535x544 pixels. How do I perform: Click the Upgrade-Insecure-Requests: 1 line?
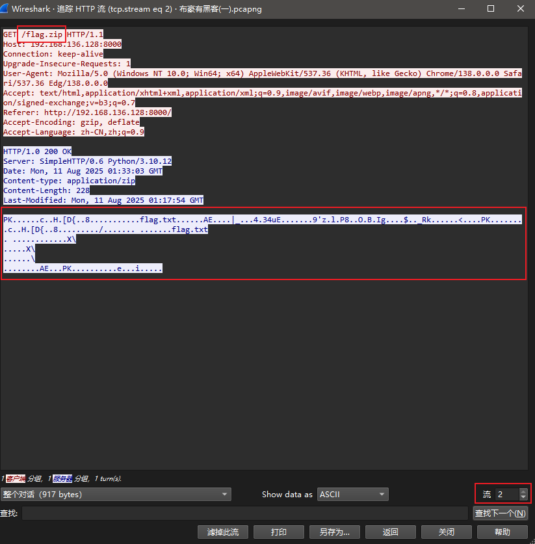(x=67, y=64)
